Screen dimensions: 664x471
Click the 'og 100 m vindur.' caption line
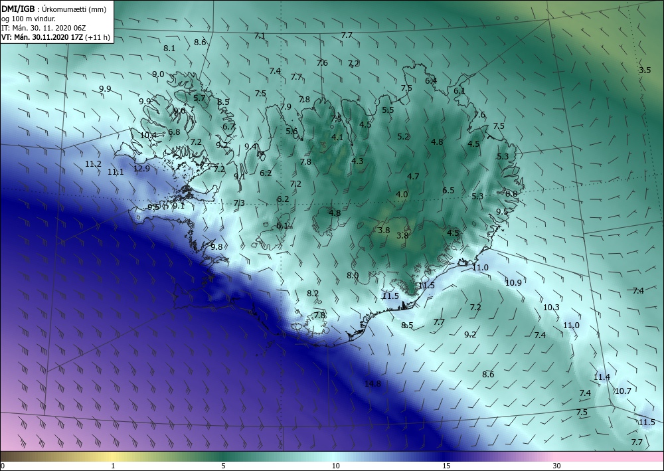pyautogui.click(x=29, y=18)
